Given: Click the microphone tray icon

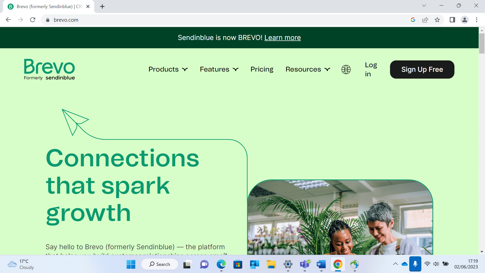Looking at the screenshot, I should 415,264.
